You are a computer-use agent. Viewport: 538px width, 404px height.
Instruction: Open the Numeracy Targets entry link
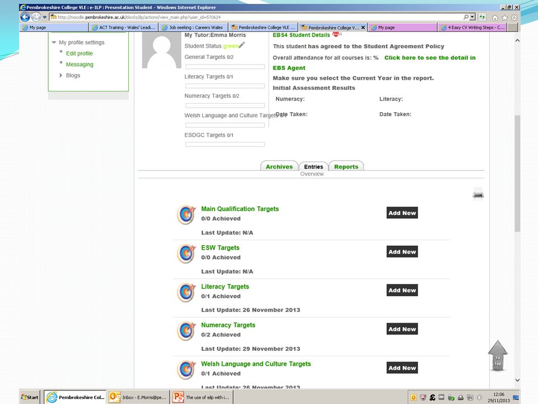click(x=228, y=325)
